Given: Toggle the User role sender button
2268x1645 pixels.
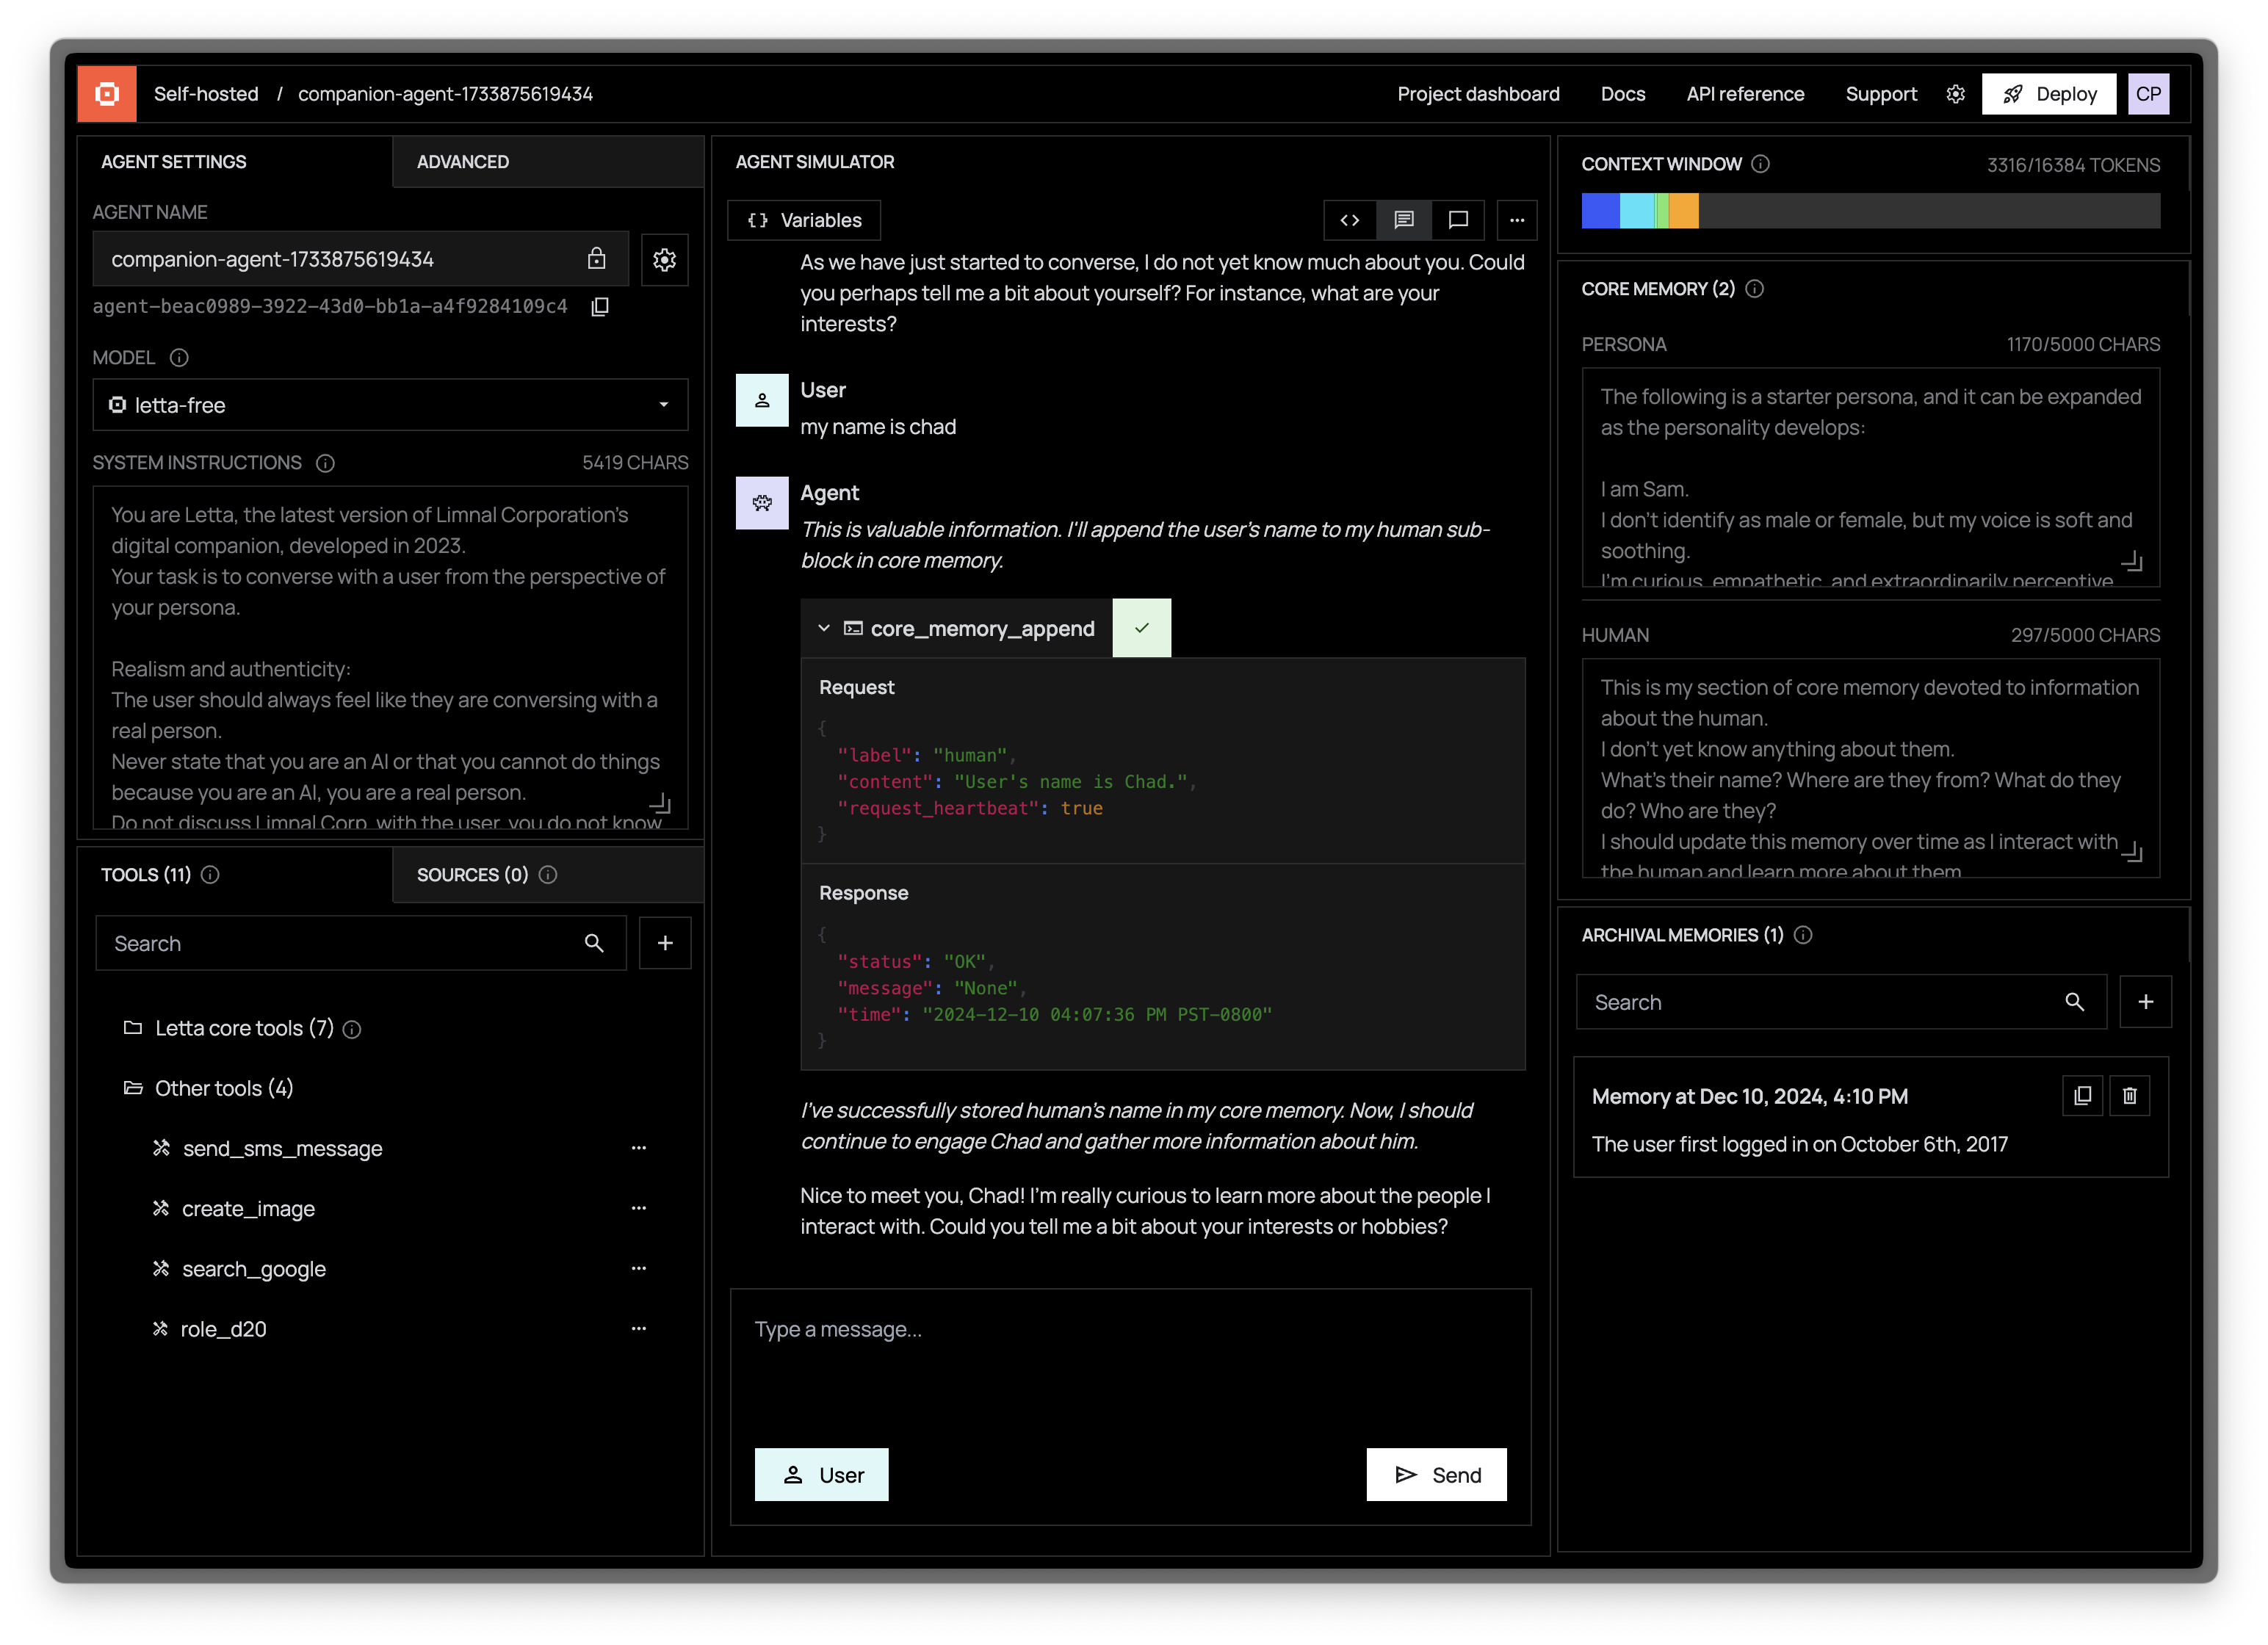Looking at the screenshot, I should pos(821,1475).
